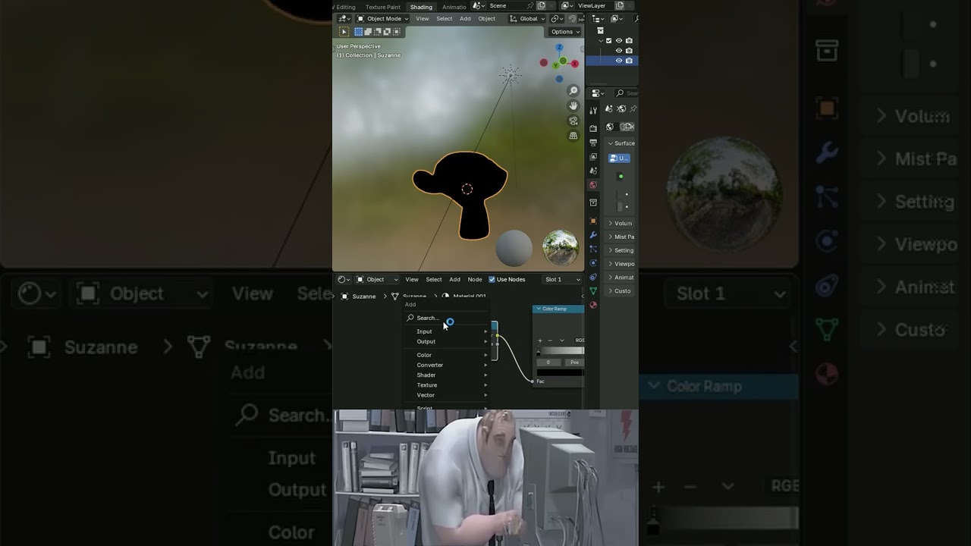Viewport: 971px width, 546px height.
Task: Open the Slot 1 material dropdown
Action: [x=562, y=279]
